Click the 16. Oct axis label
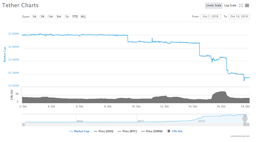 click(221, 106)
